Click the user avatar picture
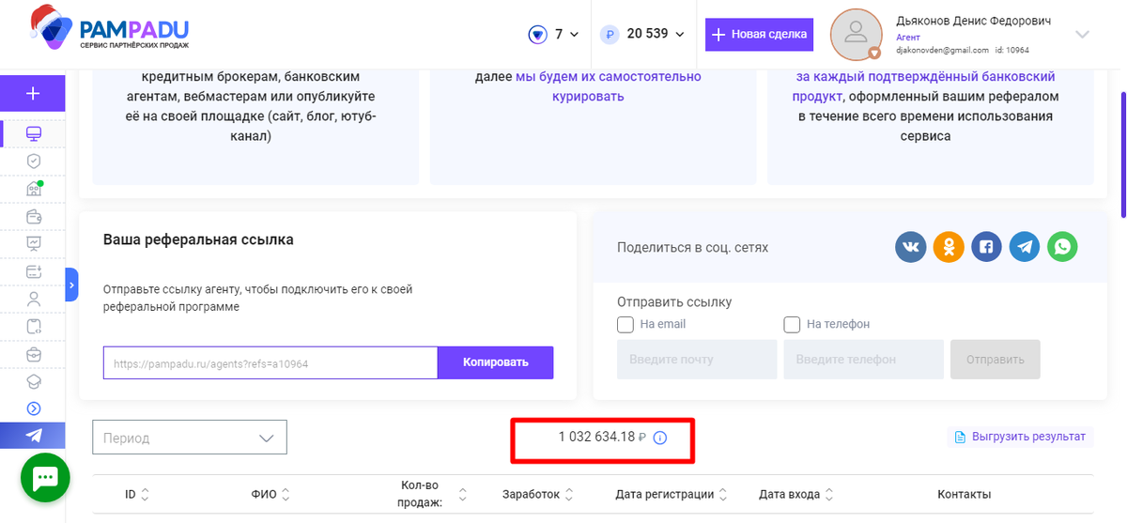 [x=856, y=35]
